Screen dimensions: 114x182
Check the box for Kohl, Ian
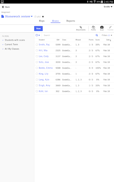37,91
